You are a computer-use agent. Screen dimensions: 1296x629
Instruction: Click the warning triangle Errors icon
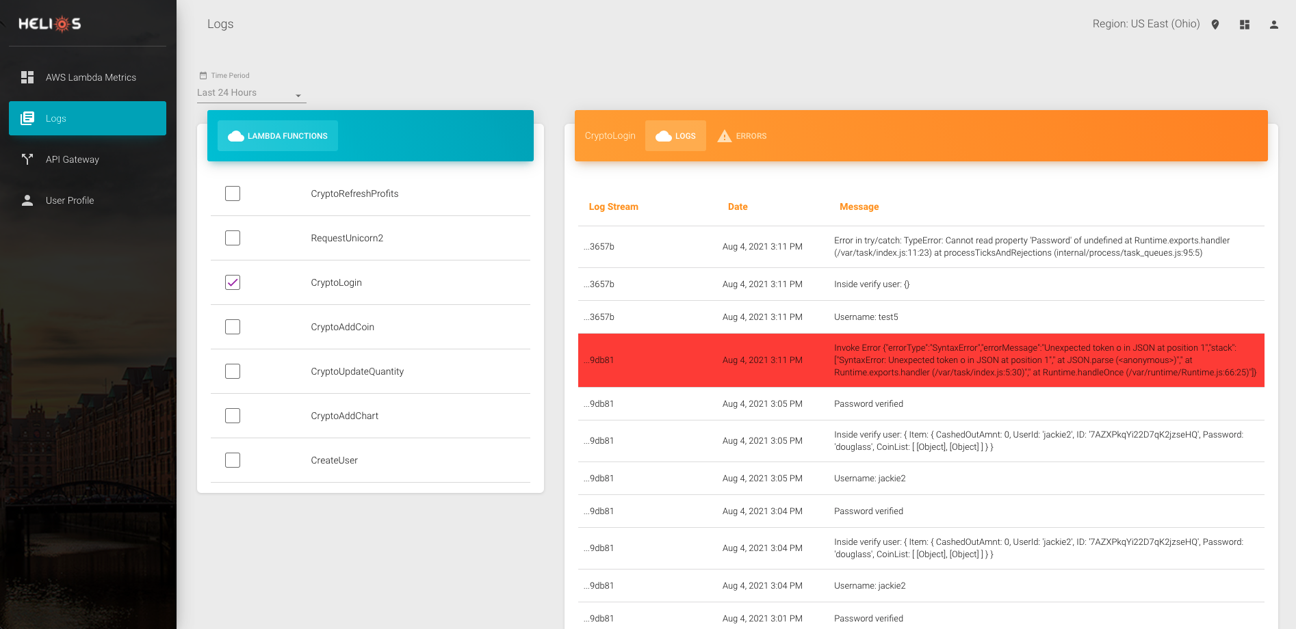click(x=725, y=136)
